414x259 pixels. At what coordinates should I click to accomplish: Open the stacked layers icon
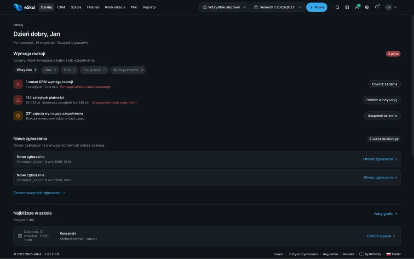tap(347, 7)
